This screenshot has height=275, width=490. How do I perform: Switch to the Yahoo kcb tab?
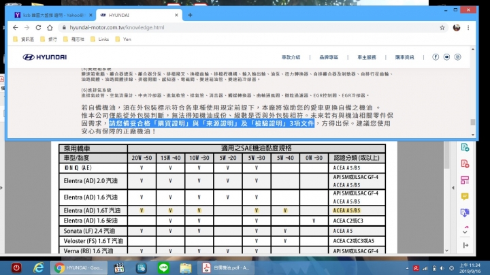52,15
